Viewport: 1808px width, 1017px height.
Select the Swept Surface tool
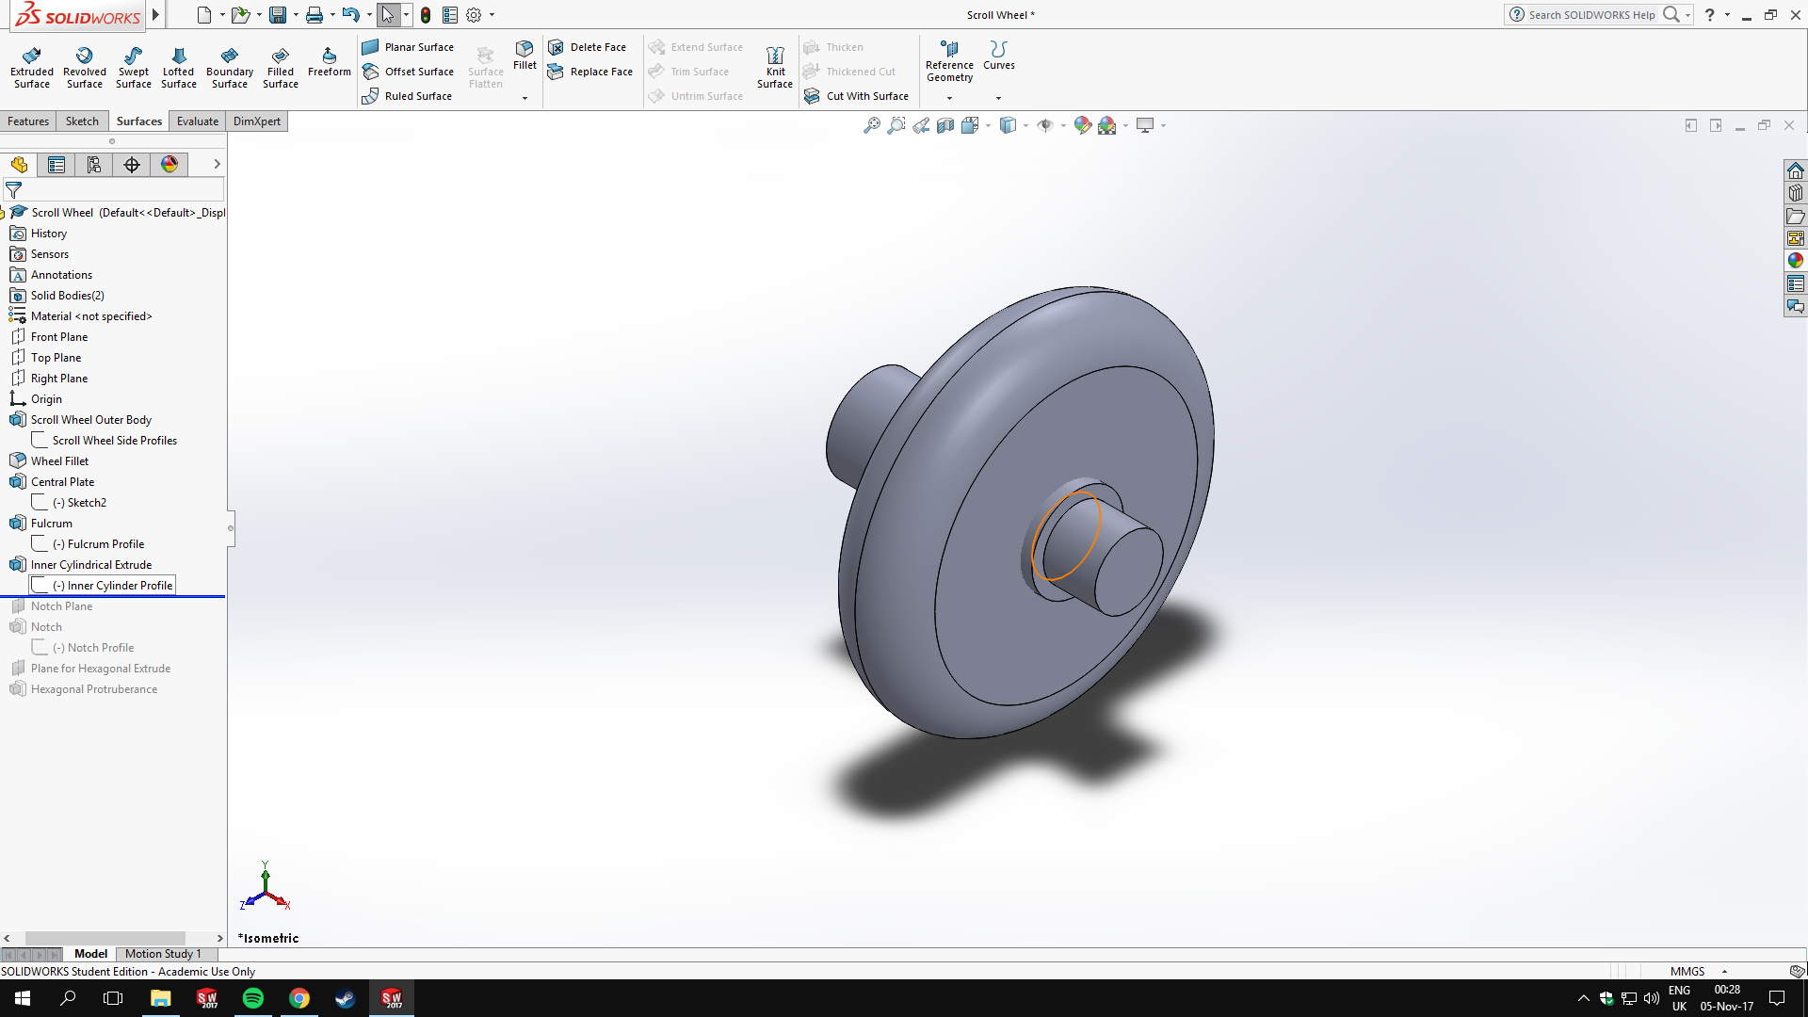coord(134,68)
